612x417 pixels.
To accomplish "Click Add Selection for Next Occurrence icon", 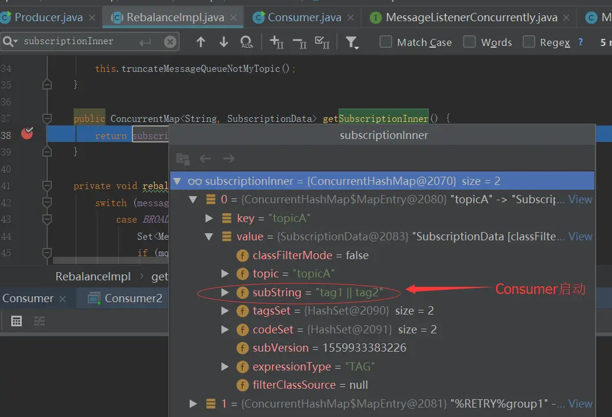I will (276, 42).
